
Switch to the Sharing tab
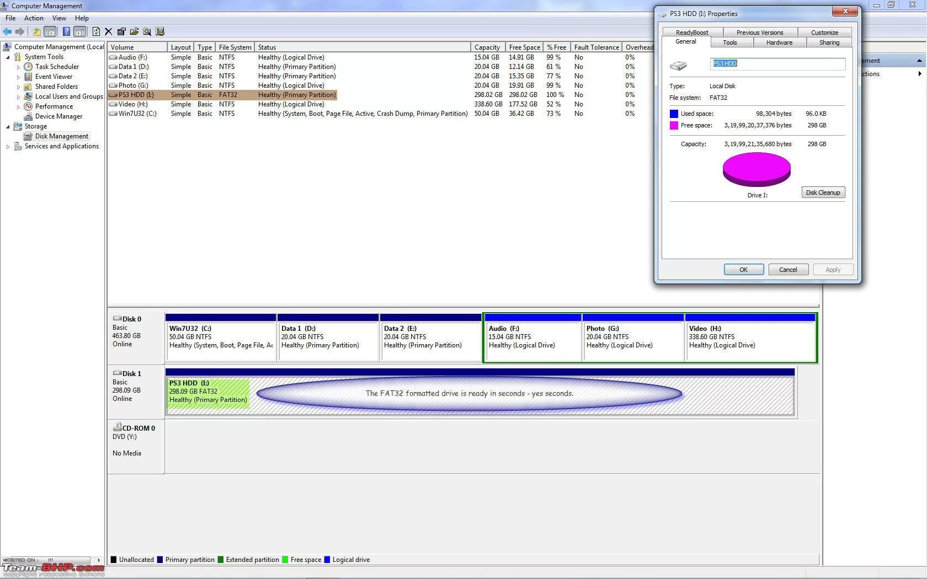pyautogui.click(x=829, y=42)
